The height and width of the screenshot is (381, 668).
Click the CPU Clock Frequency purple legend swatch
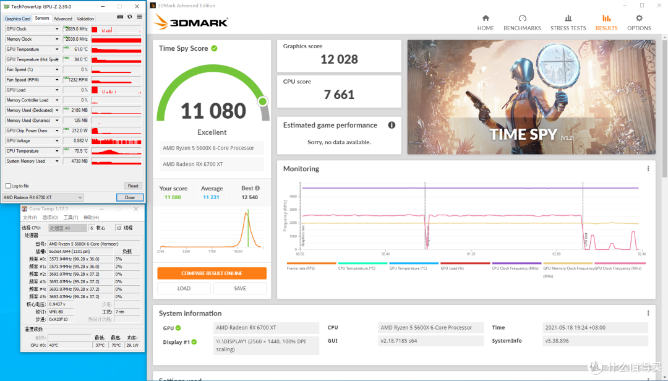tap(516, 263)
